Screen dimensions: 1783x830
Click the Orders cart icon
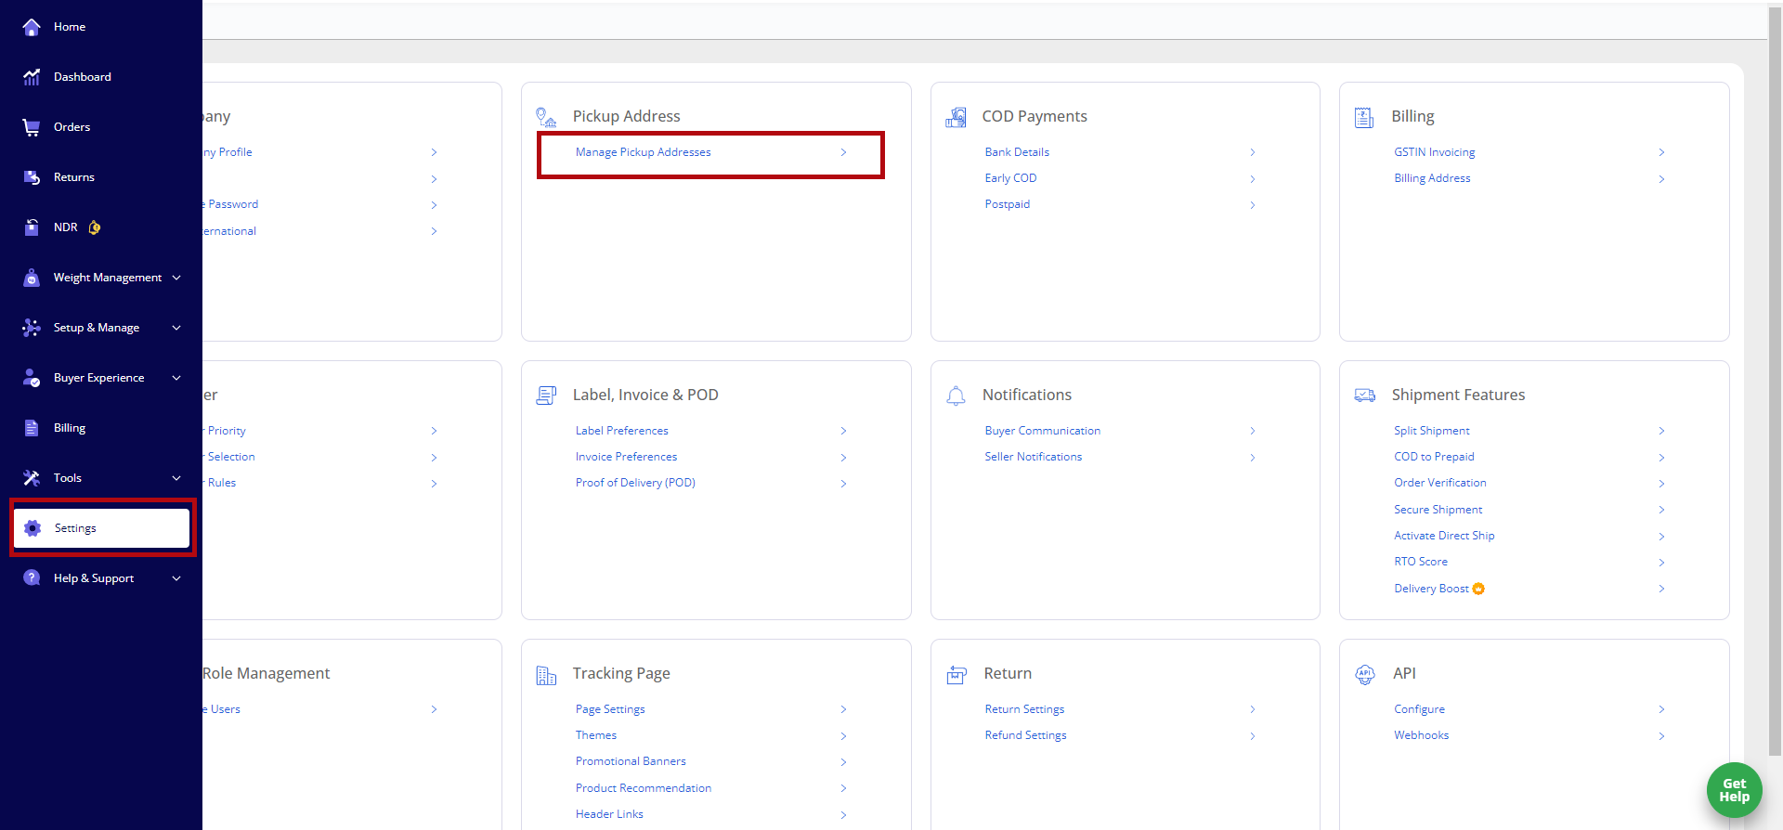tap(32, 127)
